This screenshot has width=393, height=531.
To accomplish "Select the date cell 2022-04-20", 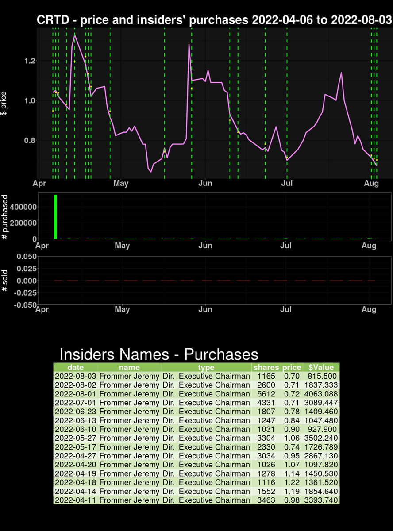I will click(x=76, y=465).
